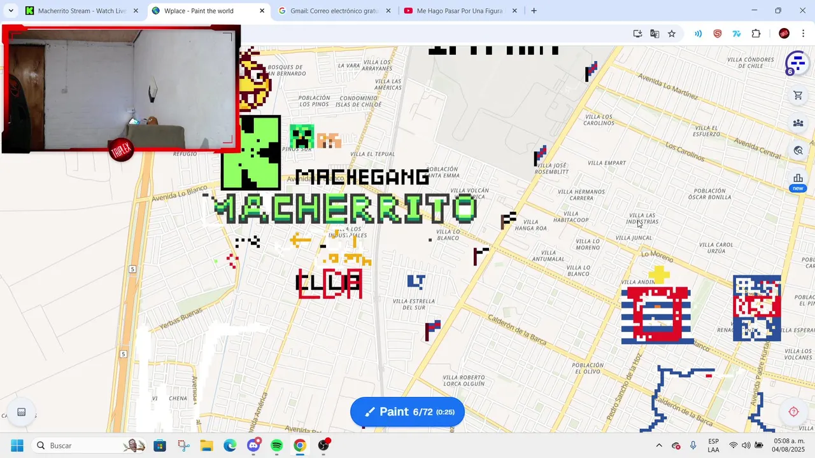Image resolution: width=815 pixels, height=458 pixels.
Task: Open the Chrome profile avatar
Action: 784,34
